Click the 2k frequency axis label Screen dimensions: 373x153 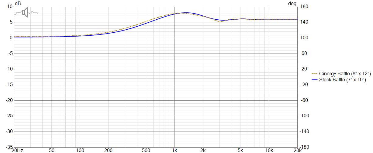point(203,150)
